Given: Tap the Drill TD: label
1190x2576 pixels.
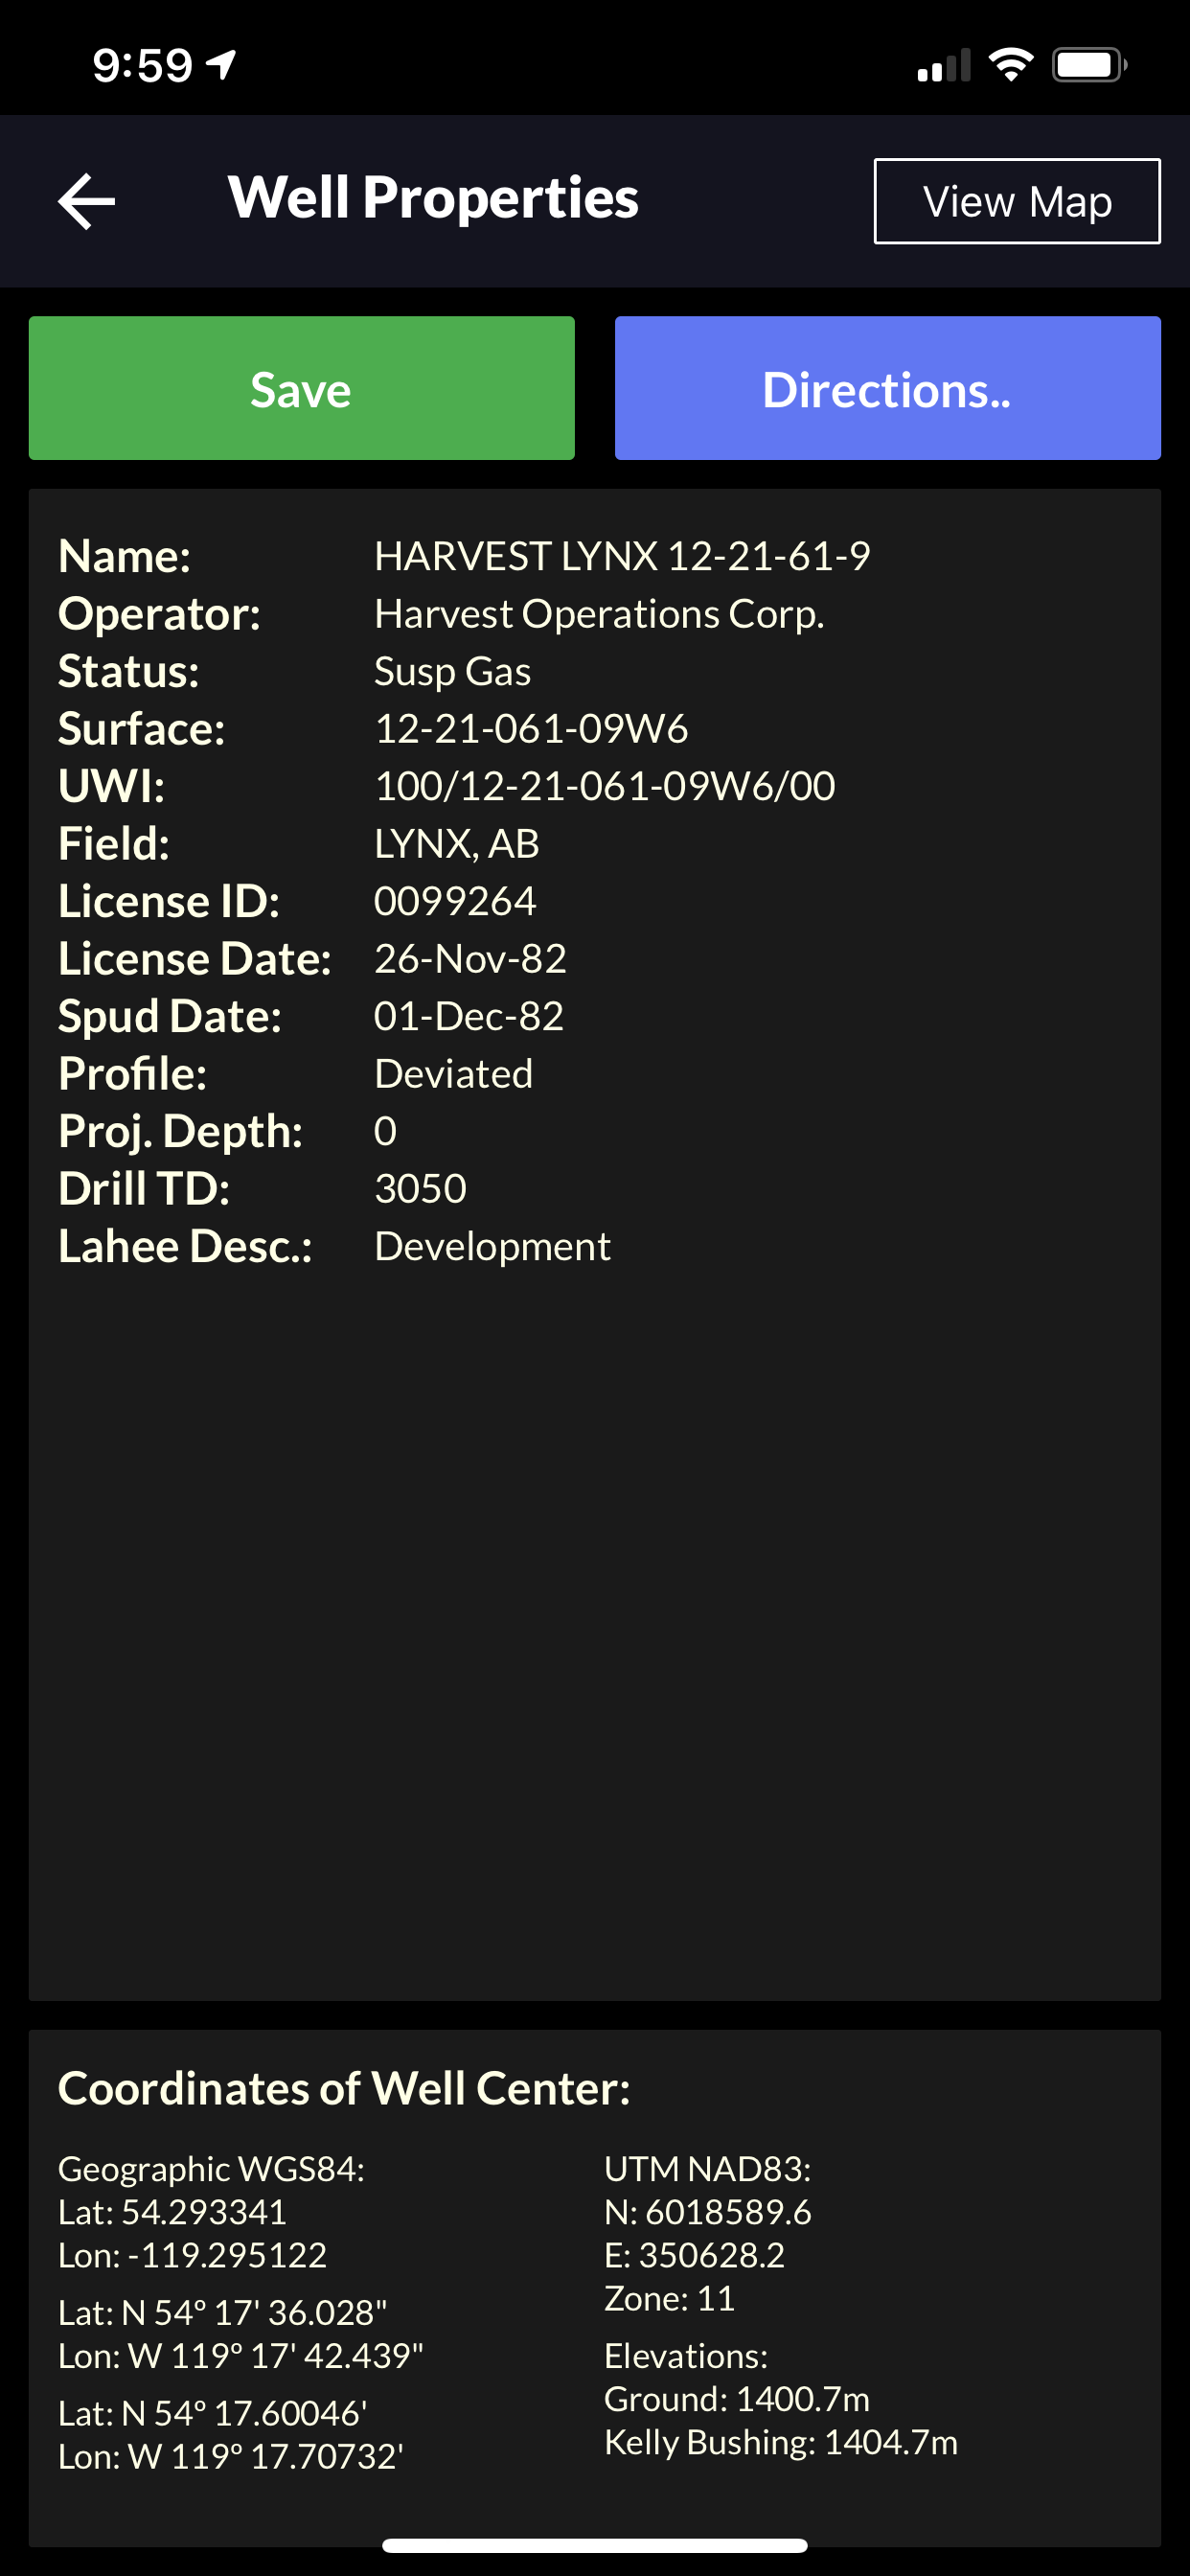Looking at the screenshot, I should pyautogui.click(x=143, y=1189).
